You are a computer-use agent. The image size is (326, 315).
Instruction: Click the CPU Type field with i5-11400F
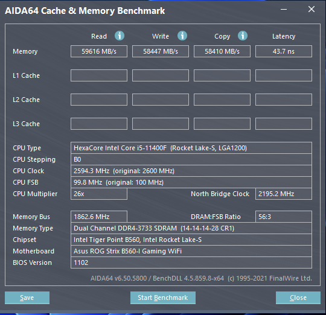coord(191,148)
